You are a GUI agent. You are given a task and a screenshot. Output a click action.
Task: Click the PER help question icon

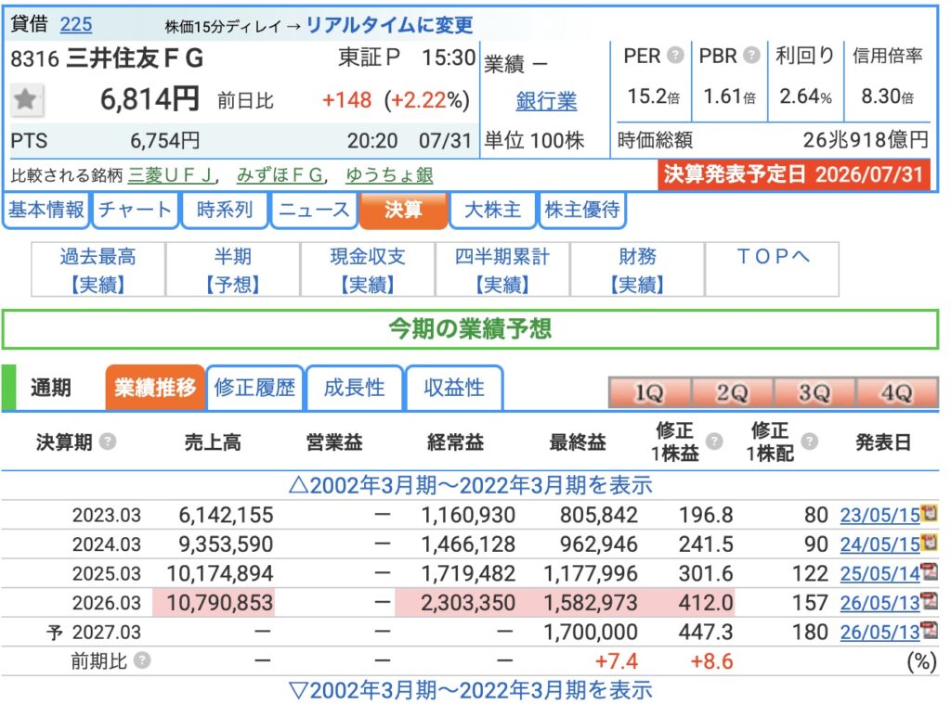[675, 55]
